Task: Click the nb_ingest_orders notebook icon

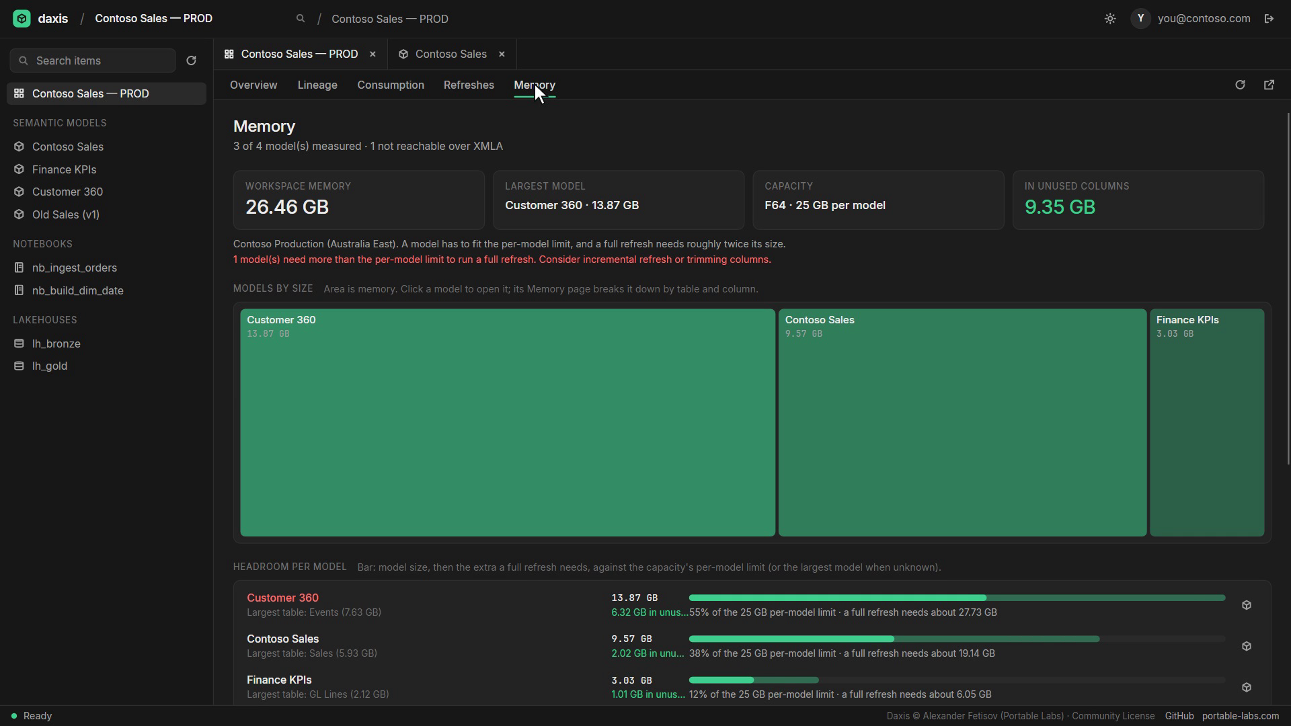Action: (19, 268)
